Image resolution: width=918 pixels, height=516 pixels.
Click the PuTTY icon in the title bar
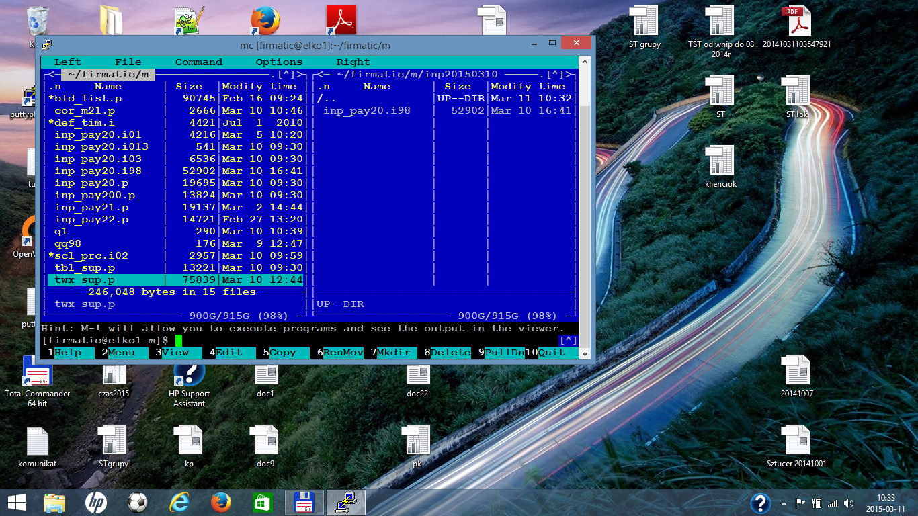click(x=48, y=45)
